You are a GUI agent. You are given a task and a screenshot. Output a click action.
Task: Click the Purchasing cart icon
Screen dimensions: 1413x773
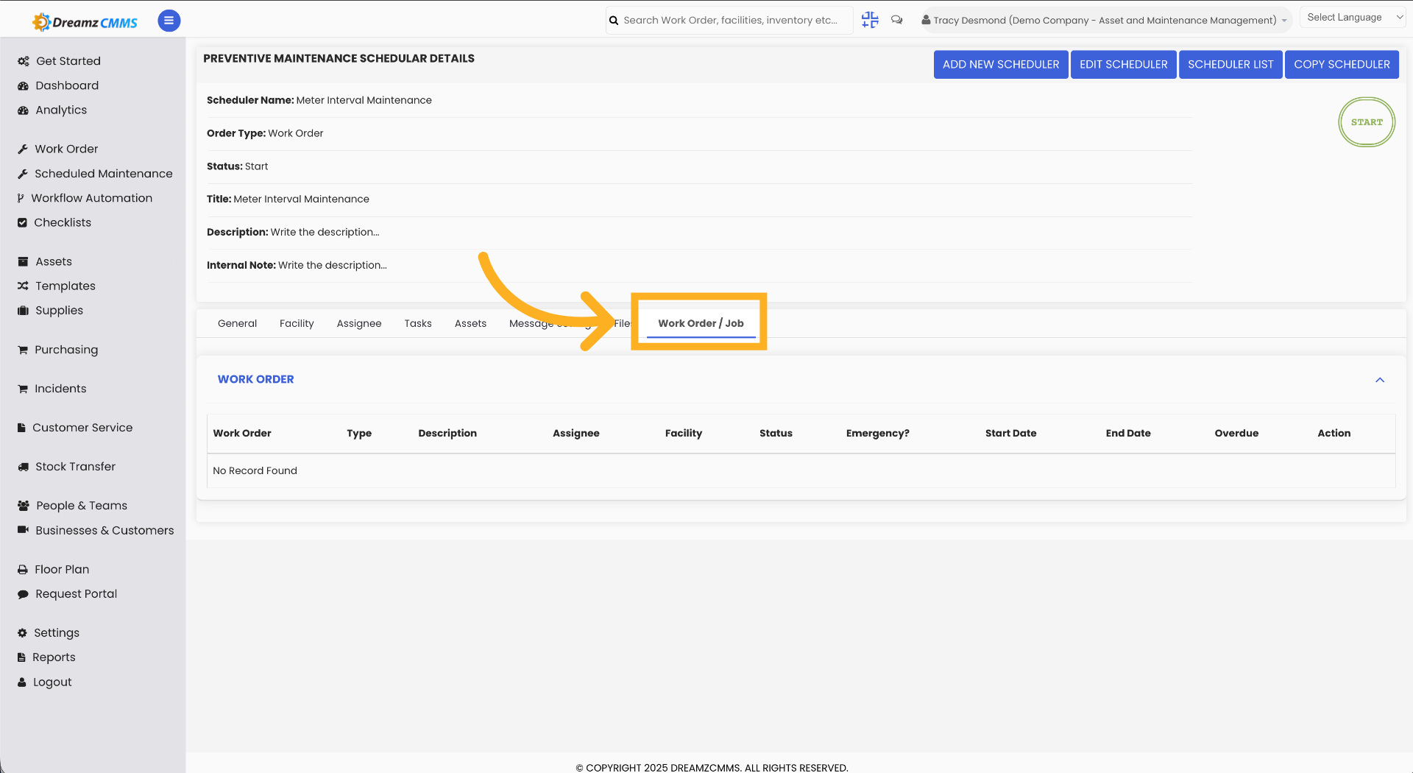[x=23, y=350]
